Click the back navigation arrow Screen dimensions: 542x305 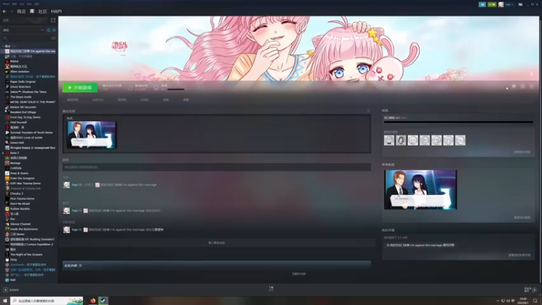pos(4,12)
